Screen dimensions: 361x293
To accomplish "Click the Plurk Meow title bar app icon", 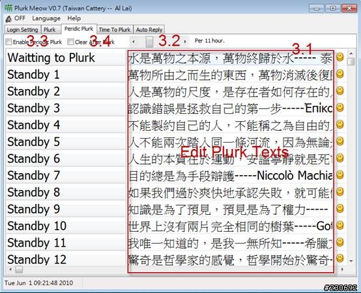I will (x=8, y=8).
